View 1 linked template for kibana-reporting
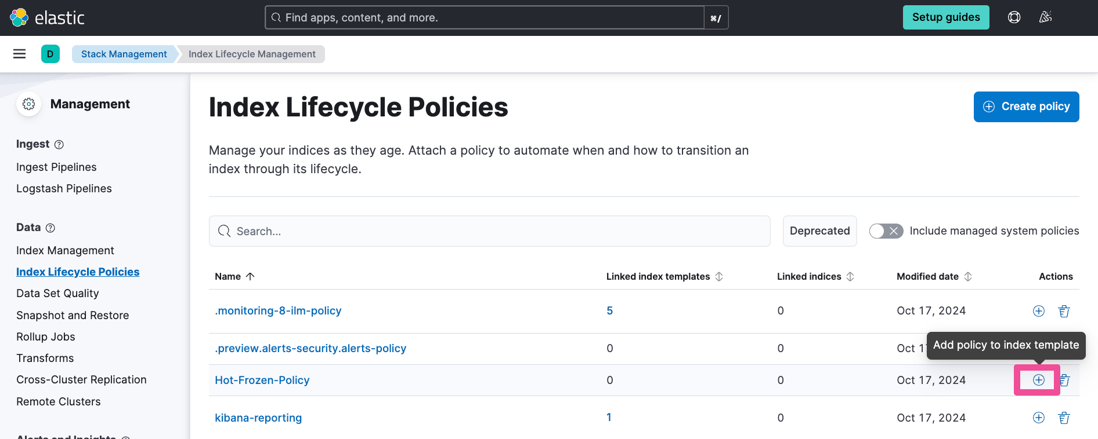 pos(609,418)
